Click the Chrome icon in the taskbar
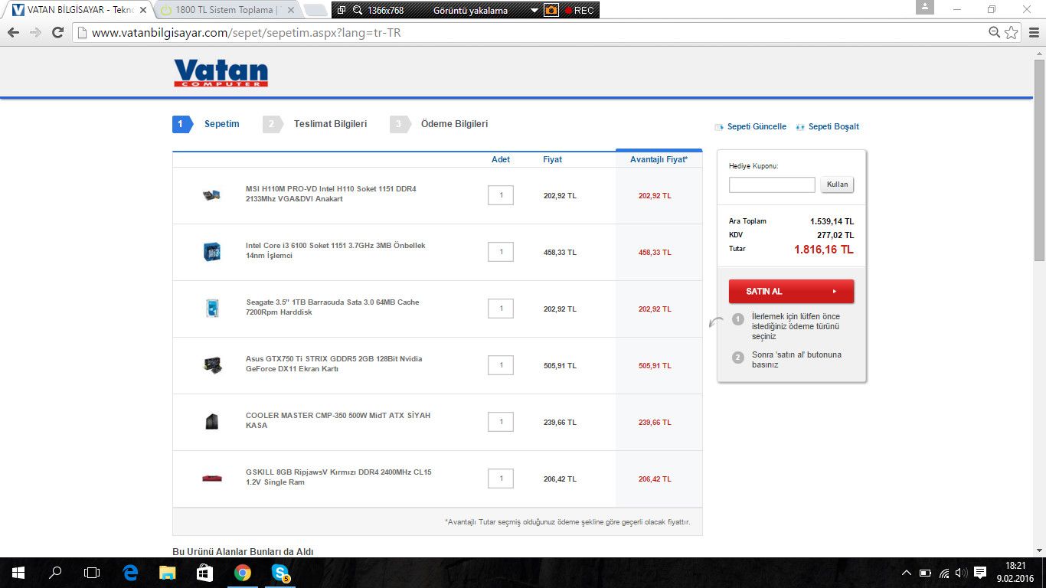 pos(243,573)
